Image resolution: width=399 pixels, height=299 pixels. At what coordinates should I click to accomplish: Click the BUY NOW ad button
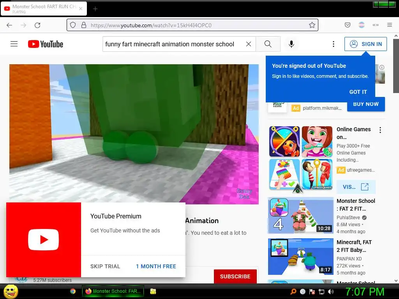pyautogui.click(x=366, y=104)
